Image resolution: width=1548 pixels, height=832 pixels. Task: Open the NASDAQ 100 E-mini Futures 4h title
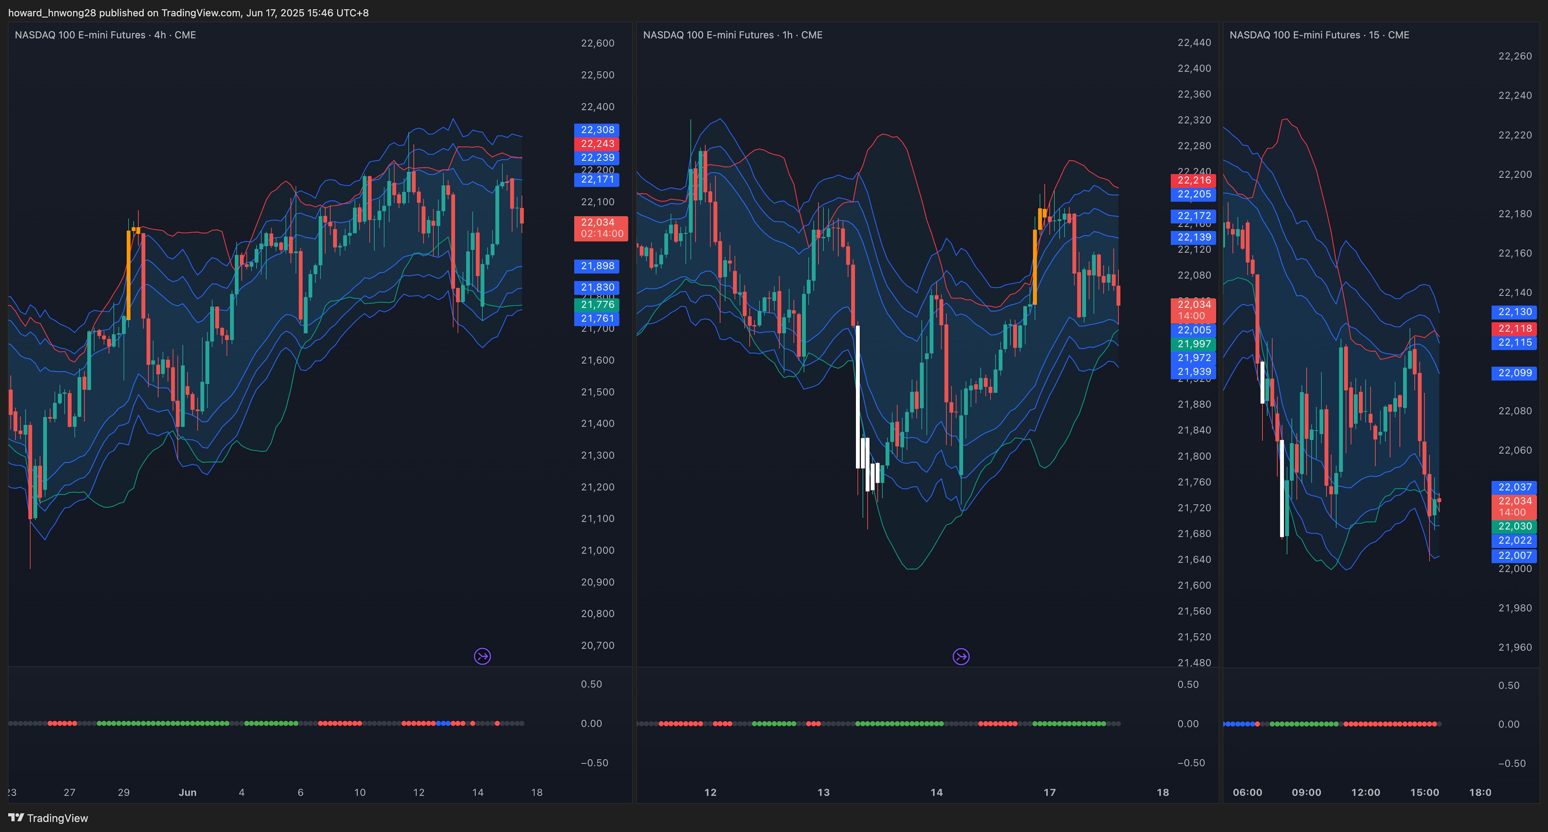105,35
